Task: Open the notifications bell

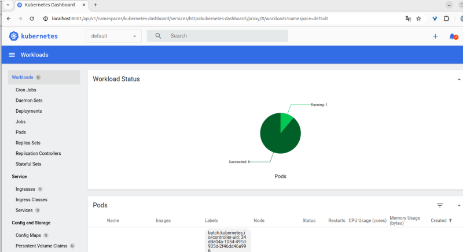Action: click(x=453, y=36)
